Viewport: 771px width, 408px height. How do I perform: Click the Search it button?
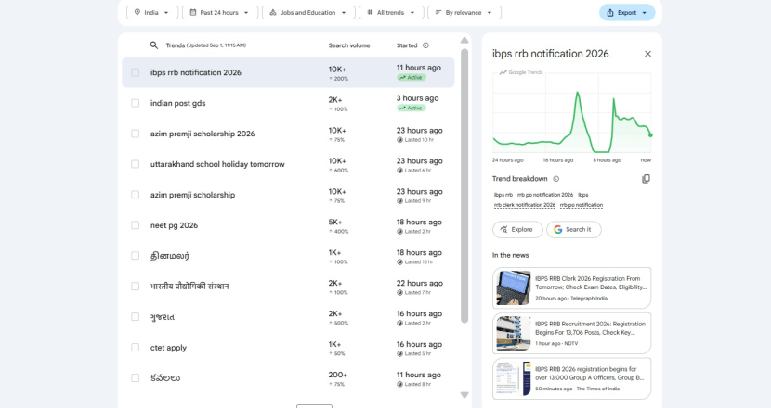(573, 229)
